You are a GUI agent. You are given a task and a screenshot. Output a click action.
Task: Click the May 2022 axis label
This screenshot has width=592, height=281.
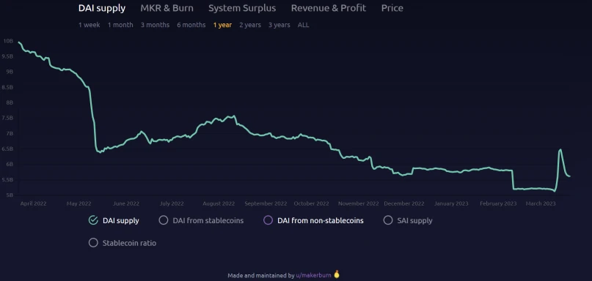click(x=79, y=203)
